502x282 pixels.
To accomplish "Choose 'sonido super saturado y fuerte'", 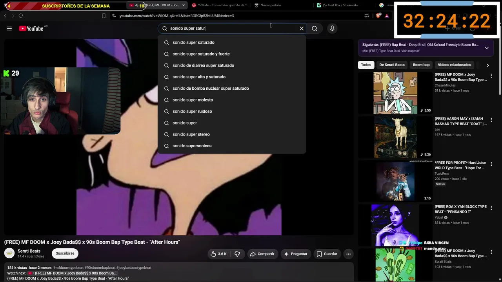I will coord(232,54).
